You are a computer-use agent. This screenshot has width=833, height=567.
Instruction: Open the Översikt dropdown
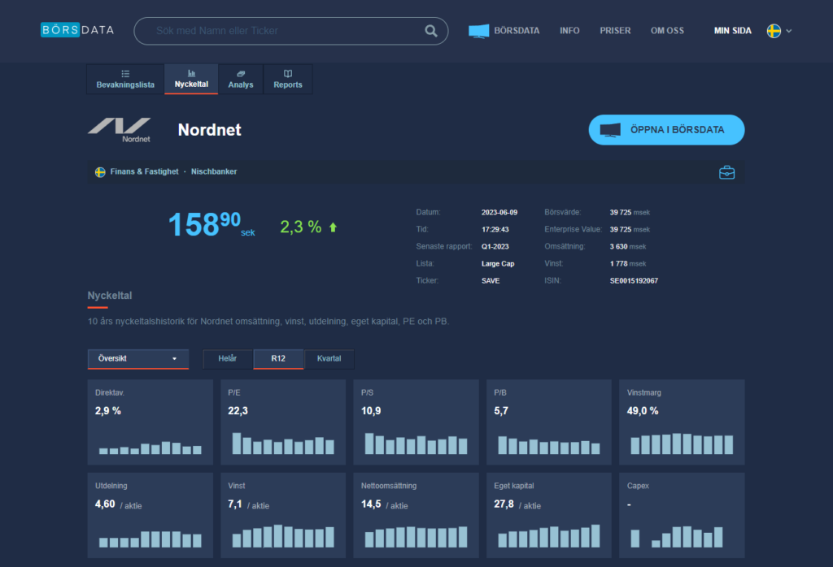pos(138,358)
